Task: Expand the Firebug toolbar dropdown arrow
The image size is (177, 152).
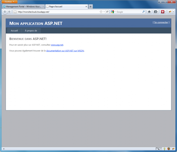Action: point(174,12)
